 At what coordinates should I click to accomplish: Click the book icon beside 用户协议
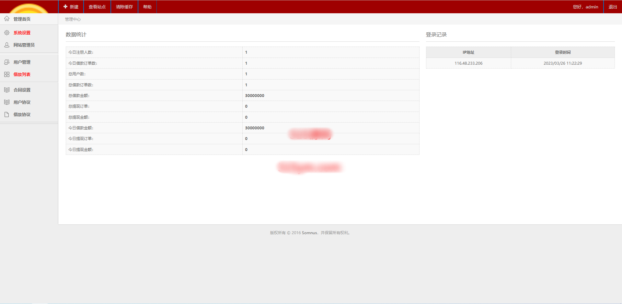[x=7, y=102]
